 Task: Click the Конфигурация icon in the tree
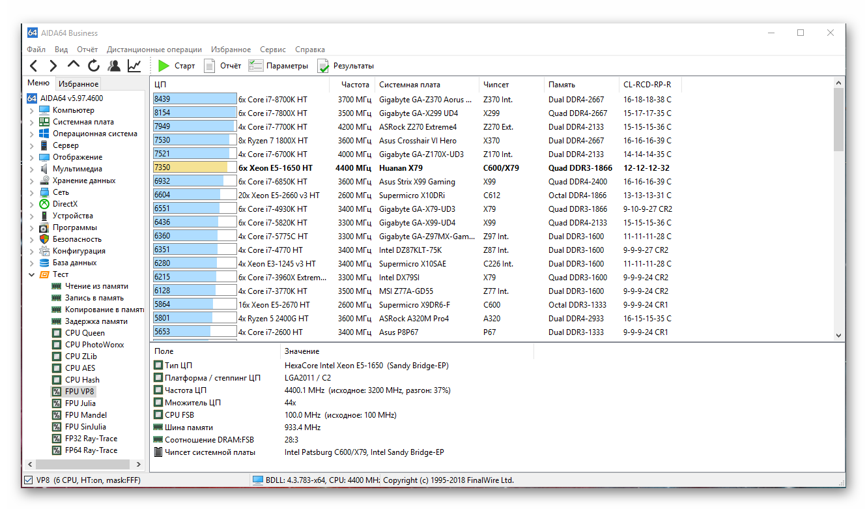44,251
